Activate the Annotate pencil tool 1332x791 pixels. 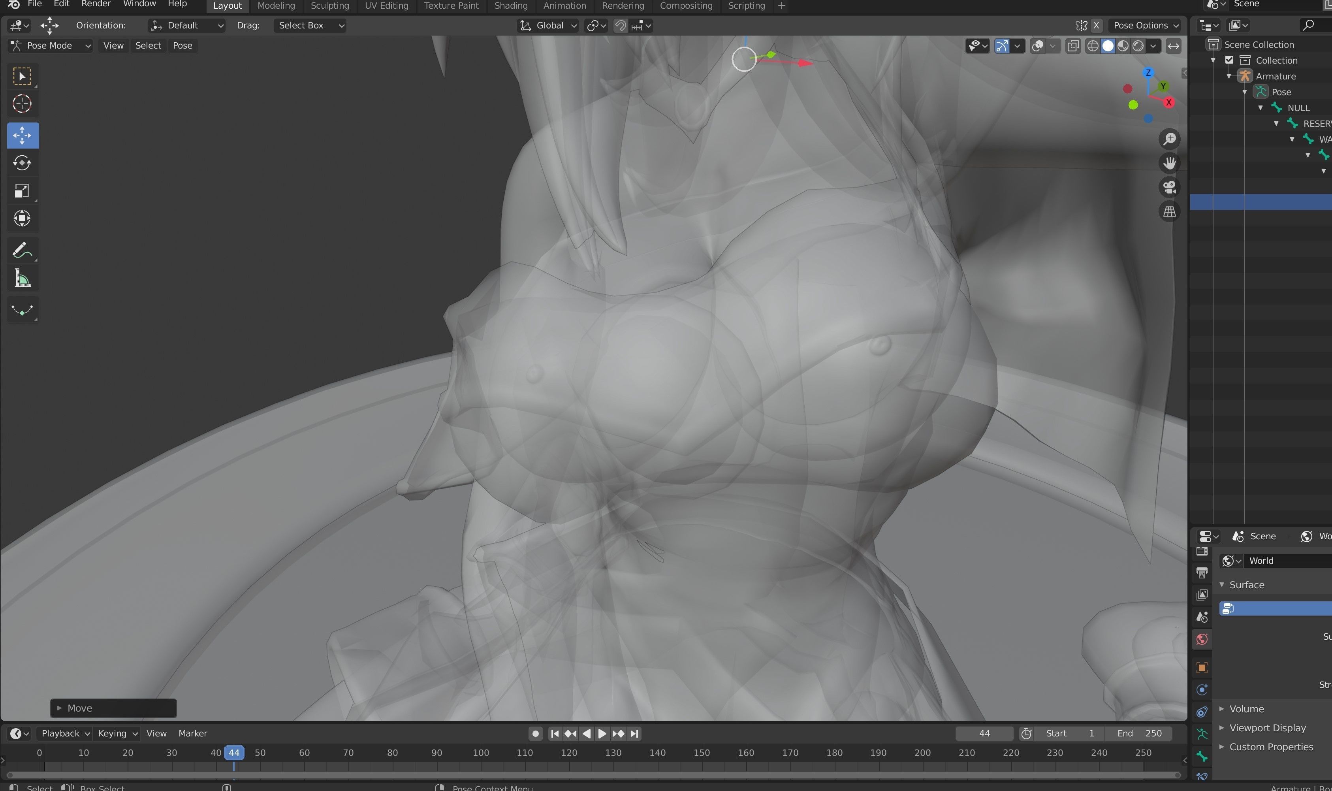coord(22,250)
